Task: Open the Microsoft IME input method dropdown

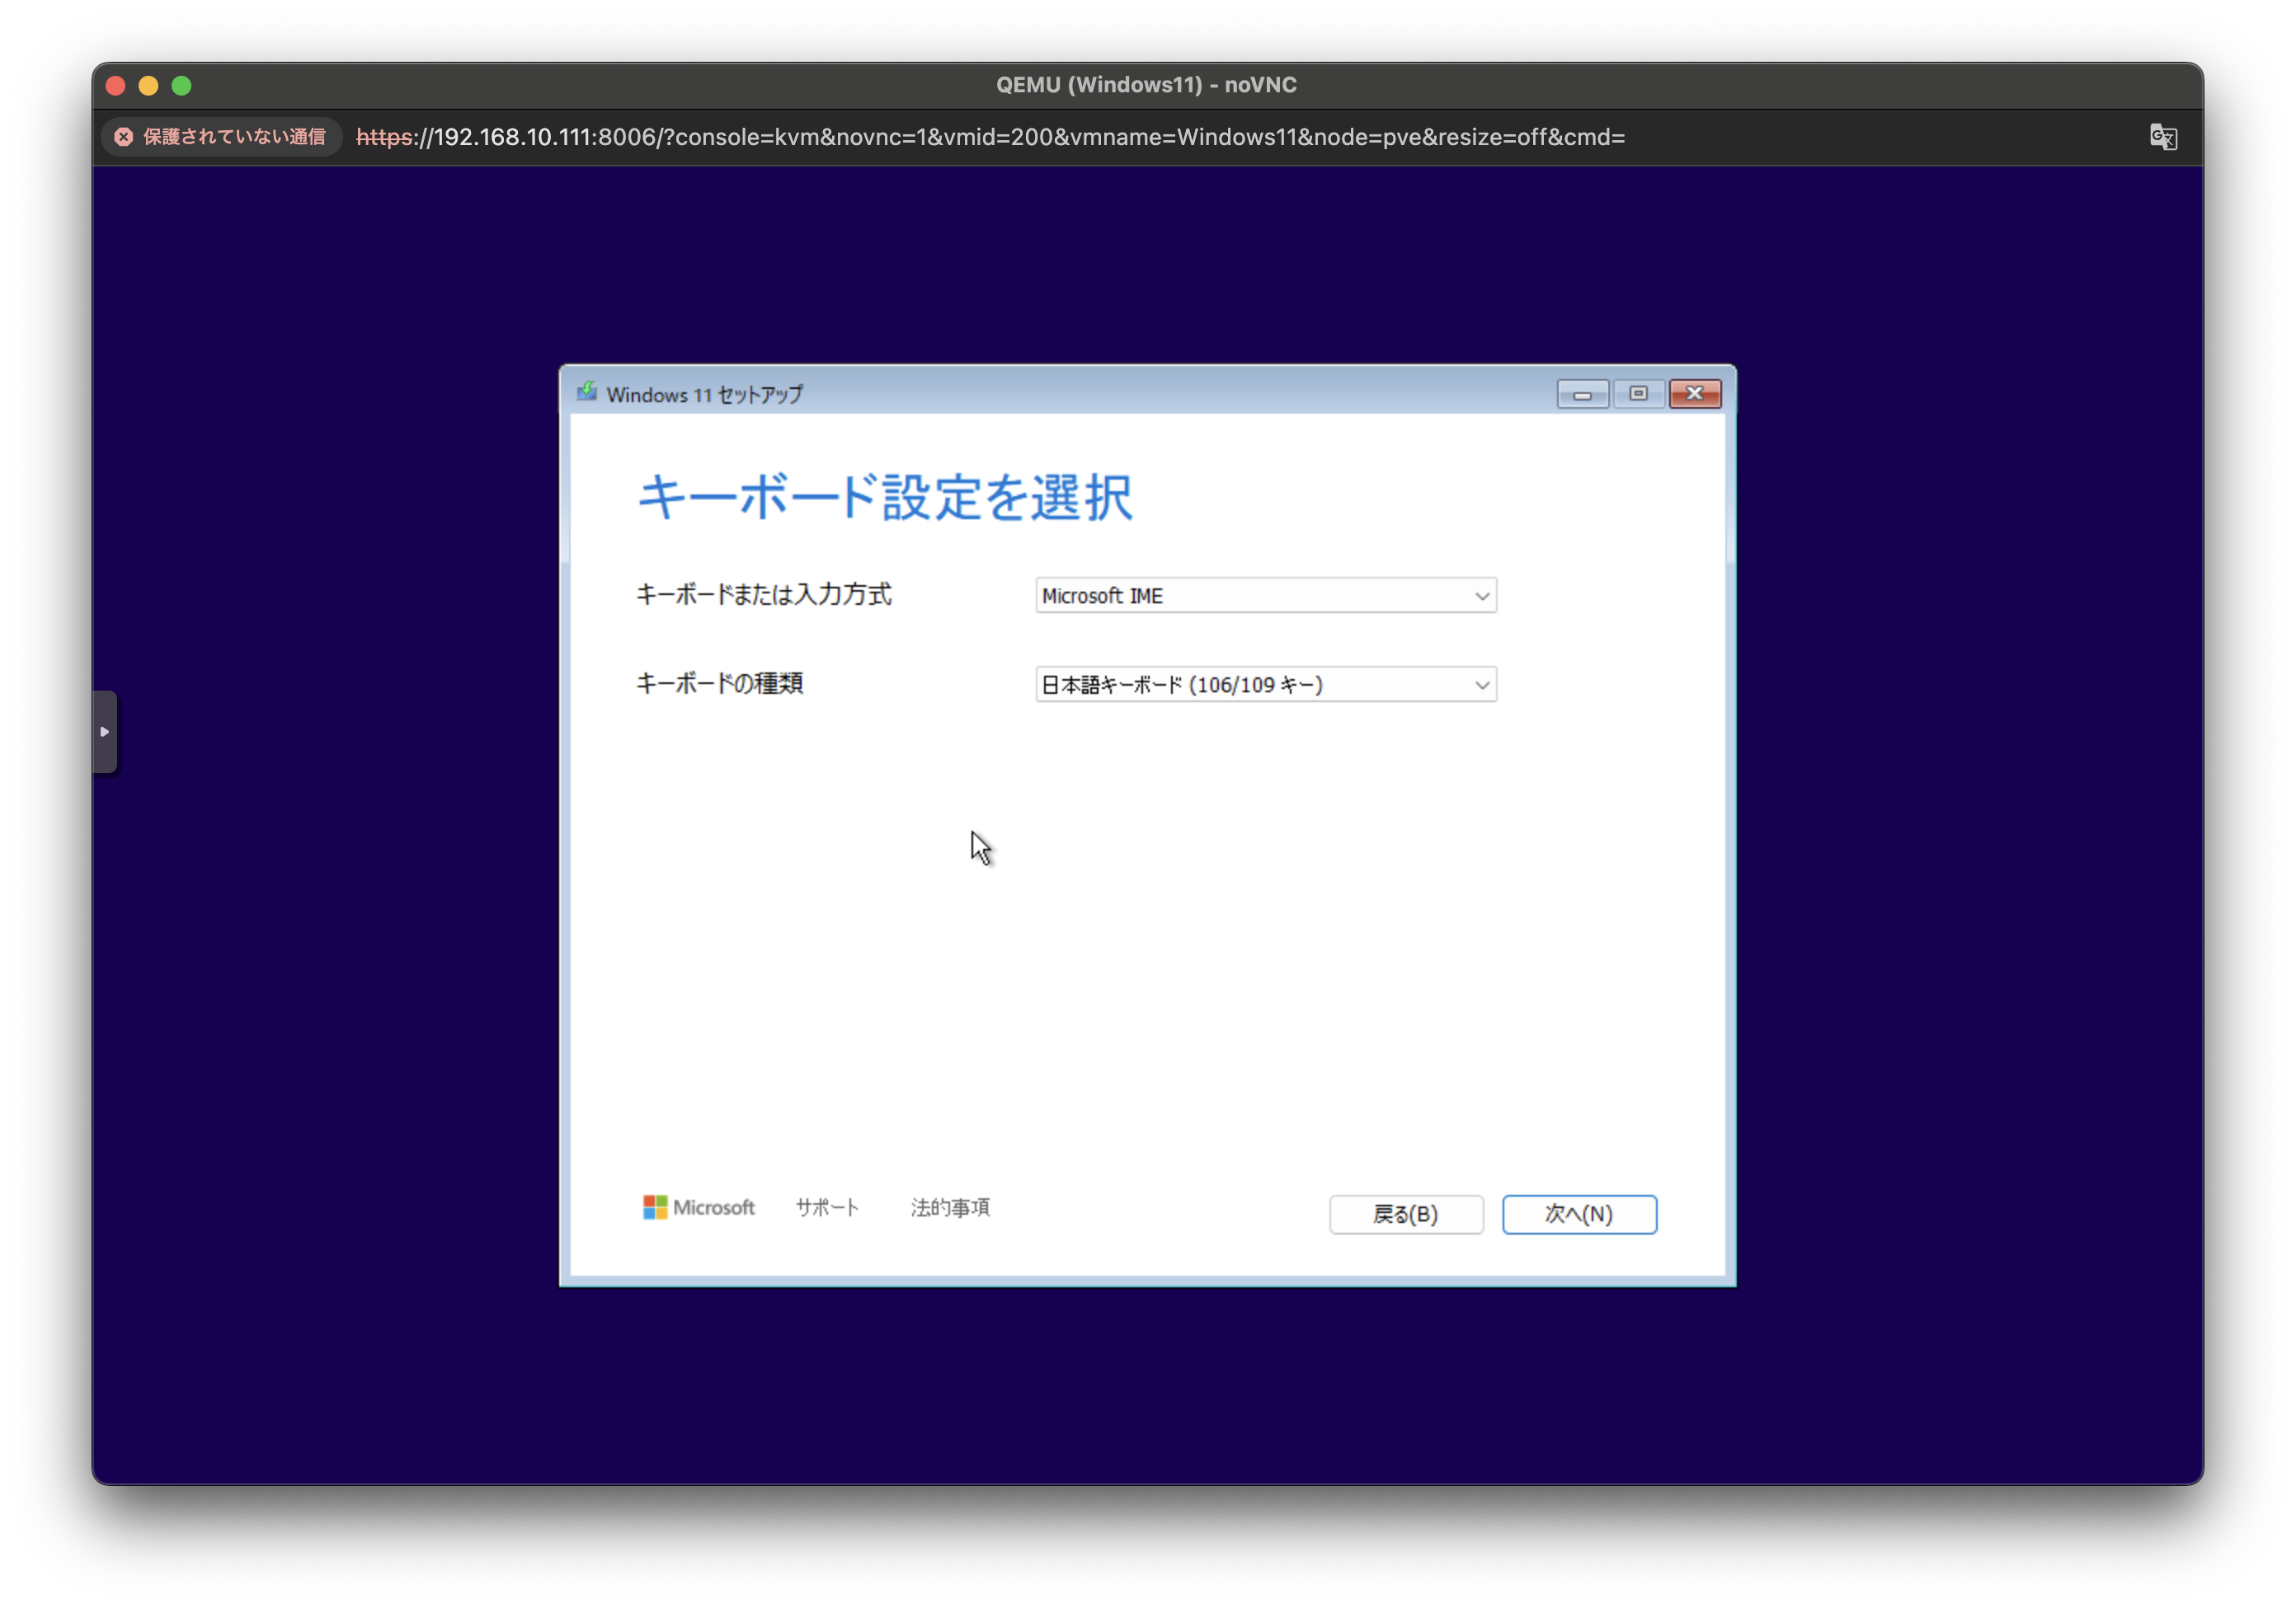Action: click(1264, 596)
